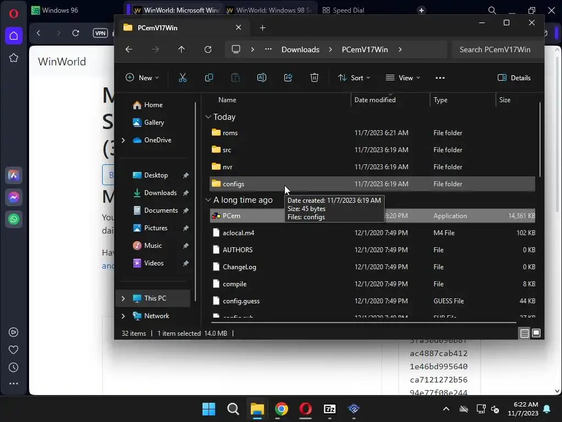Select the PCem application file
The height and width of the screenshot is (422, 562).
[373, 215]
